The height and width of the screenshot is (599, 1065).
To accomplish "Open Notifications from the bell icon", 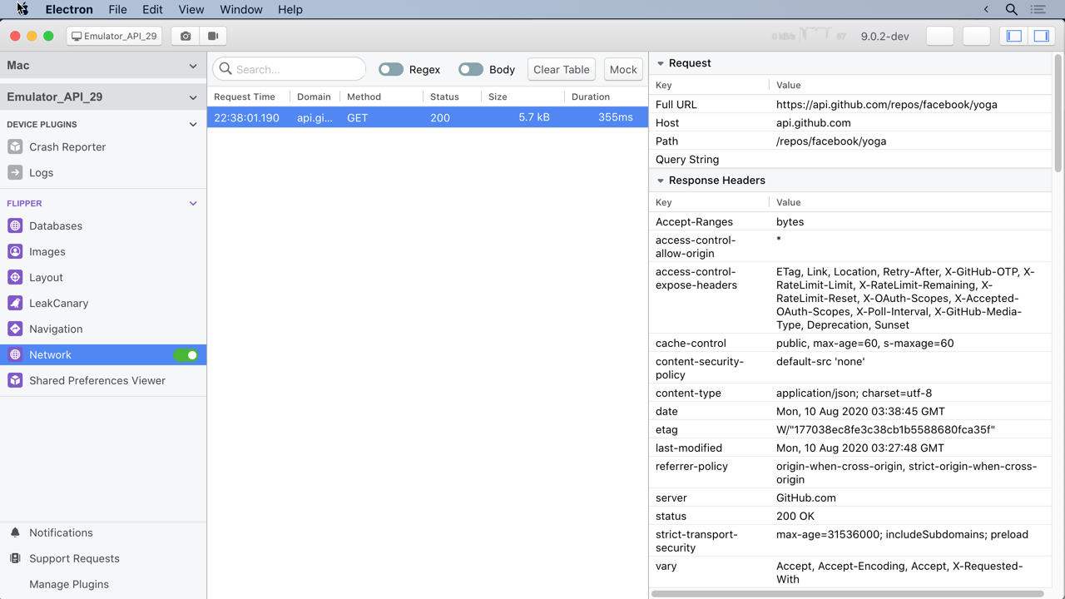I will 15,532.
